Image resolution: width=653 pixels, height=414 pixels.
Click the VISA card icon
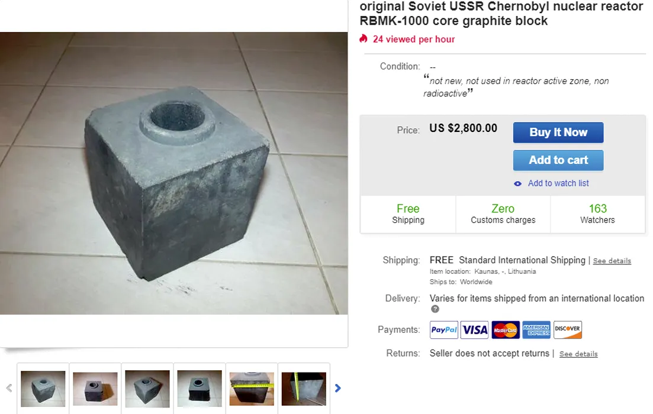point(474,330)
